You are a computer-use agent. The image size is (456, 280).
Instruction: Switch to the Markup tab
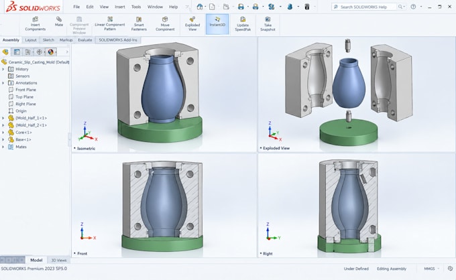(x=66, y=40)
